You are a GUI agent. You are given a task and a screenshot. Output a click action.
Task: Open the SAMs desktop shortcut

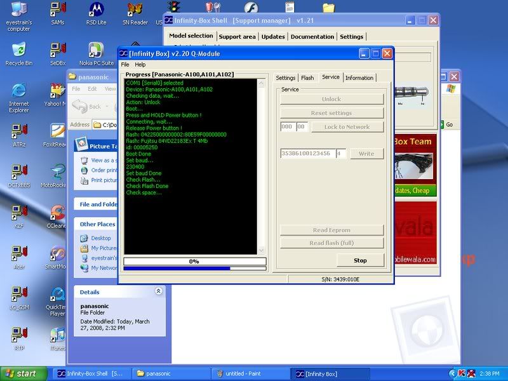coord(58,13)
